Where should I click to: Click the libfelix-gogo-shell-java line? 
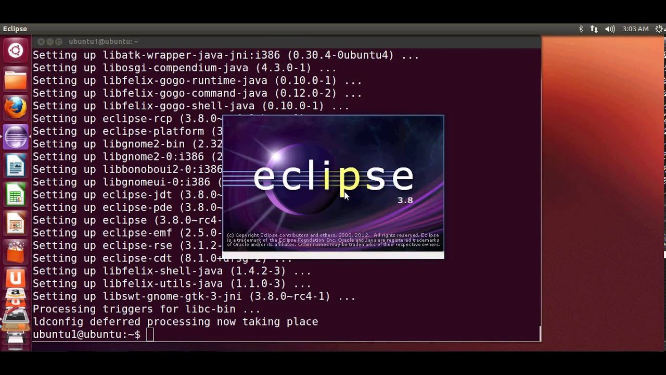pos(191,106)
